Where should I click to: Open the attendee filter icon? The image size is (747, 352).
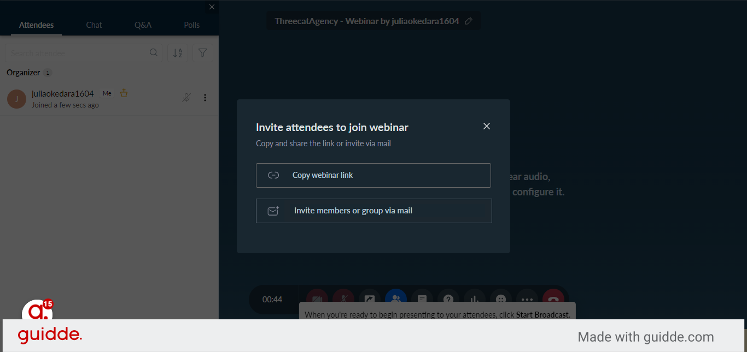[203, 53]
